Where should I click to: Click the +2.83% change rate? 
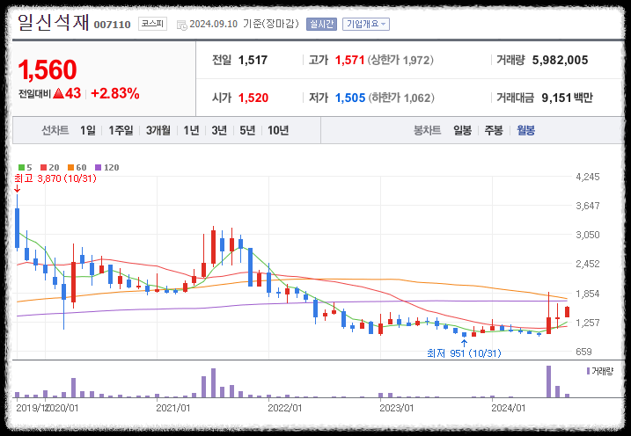pyautogui.click(x=115, y=94)
